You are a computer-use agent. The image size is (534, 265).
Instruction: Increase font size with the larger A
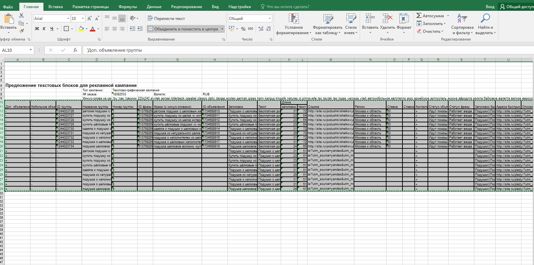tap(90, 19)
